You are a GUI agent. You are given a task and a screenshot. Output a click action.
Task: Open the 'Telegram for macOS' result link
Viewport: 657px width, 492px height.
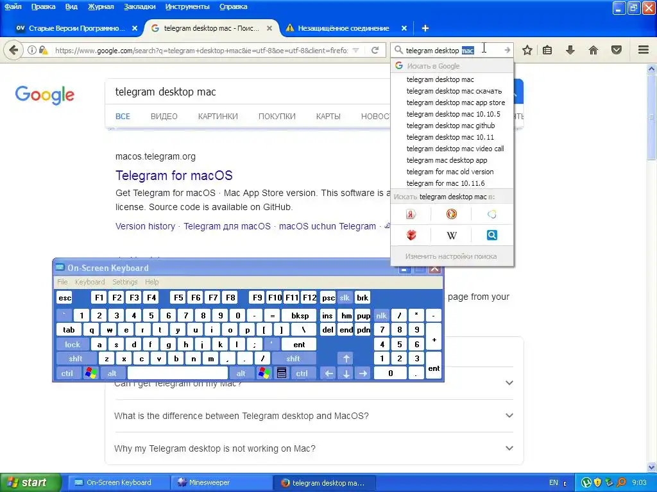174,176
